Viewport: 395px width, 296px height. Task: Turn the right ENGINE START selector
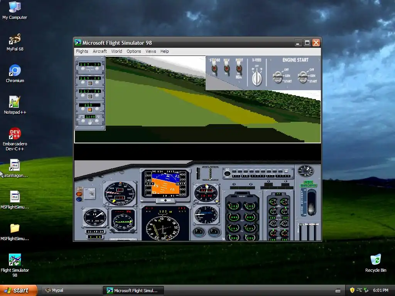click(x=303, y=77)
